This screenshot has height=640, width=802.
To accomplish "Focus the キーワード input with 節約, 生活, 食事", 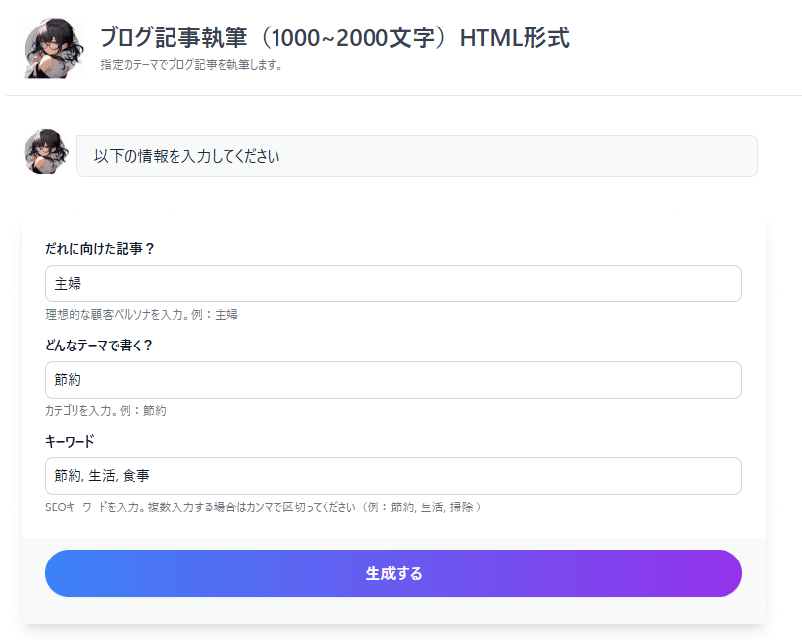I will (393, 476).
